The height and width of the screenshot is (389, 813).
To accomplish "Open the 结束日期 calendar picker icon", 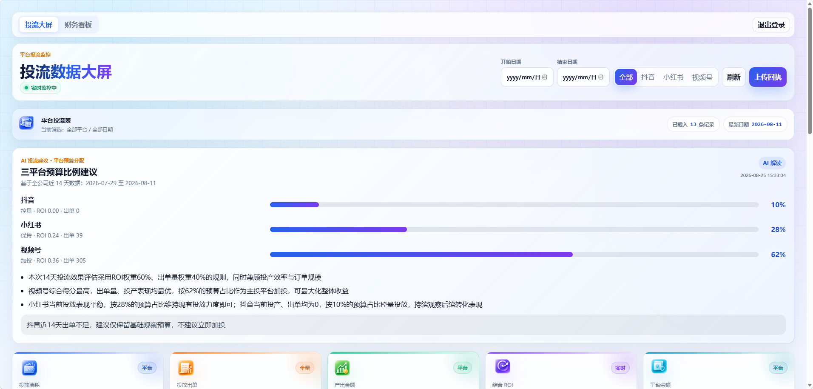I will [x=601, y=77].
